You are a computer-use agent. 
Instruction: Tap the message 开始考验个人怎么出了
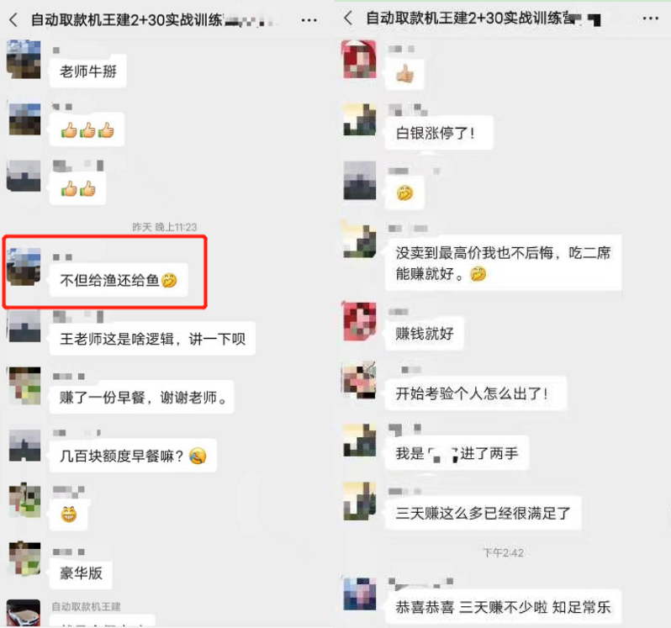tap(475, 393)
